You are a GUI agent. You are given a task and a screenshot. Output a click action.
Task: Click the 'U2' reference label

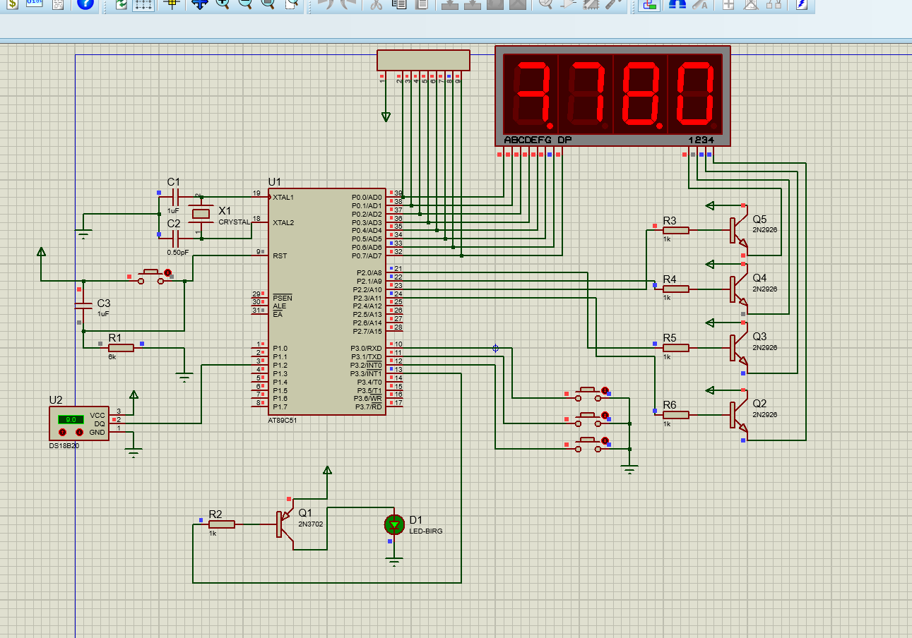[56, 400]
